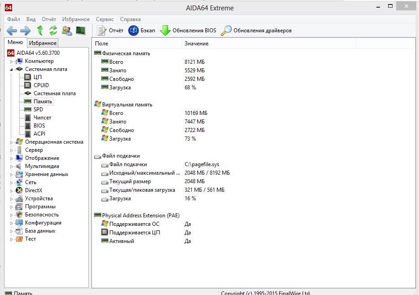Click the Сервер tower icon
Image resolution: width=419 pixels, height=295 pixels.
click(19, 150)
